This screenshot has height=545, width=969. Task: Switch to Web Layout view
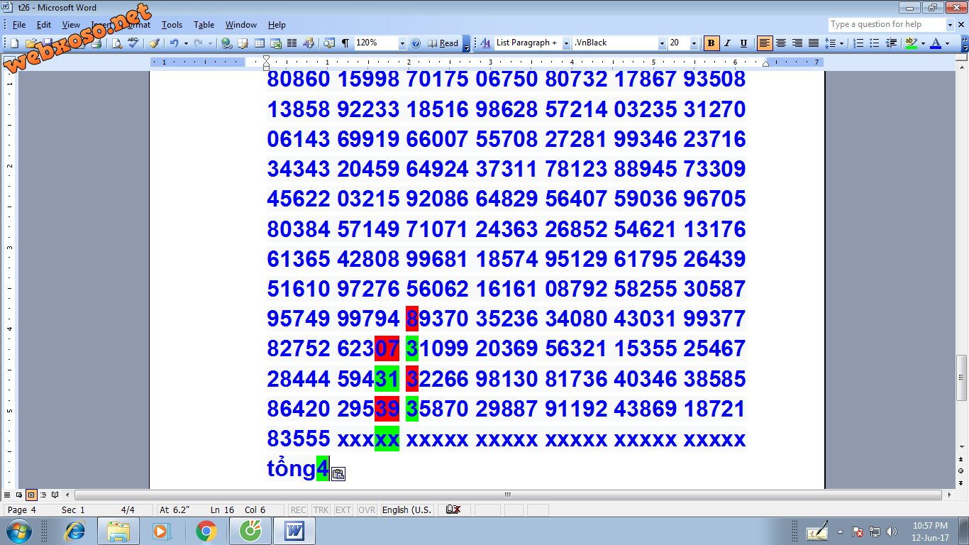[x=20, y=495]
